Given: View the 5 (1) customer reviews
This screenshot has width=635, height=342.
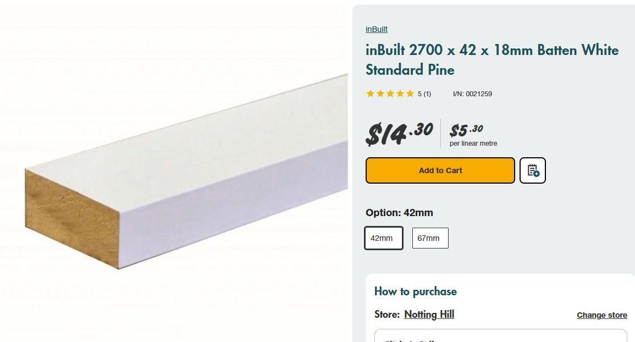Looking at the screenshot, I should [423, 93].
